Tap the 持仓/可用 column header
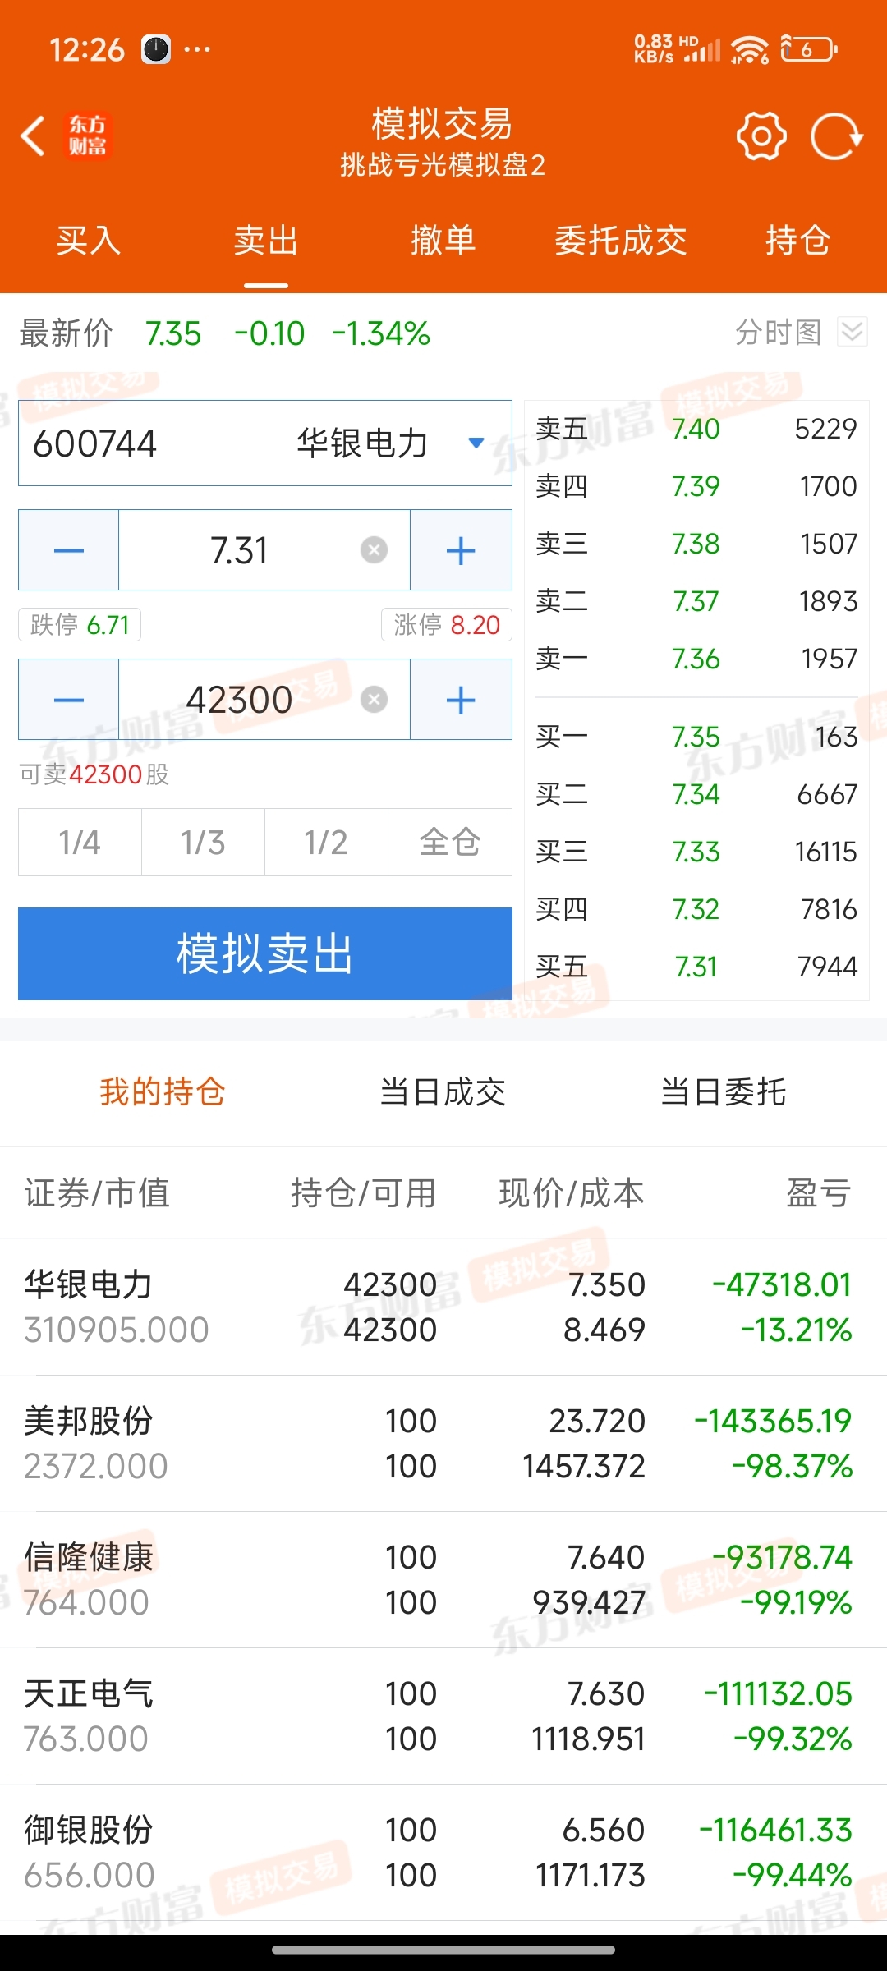Viewport: 887px width, 1971px height. (363, 1192)
